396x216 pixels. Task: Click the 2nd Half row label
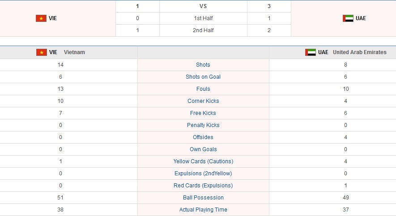[x=203, y=30]
